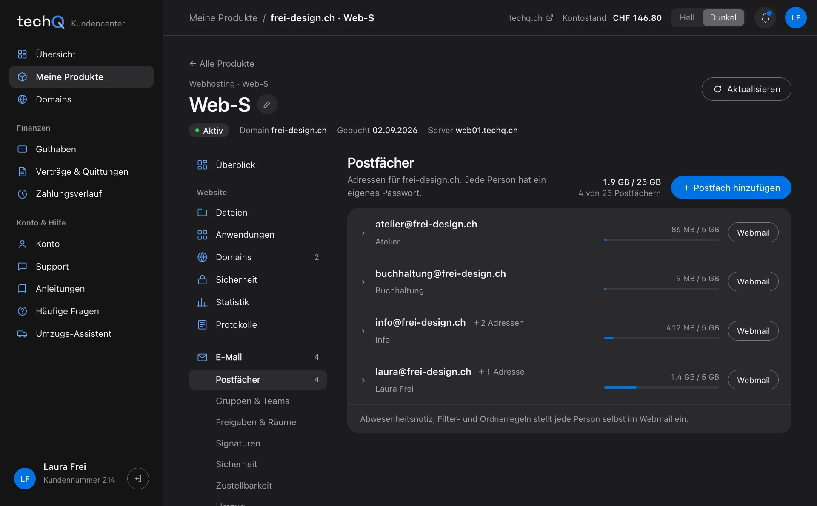
Task: Click the Häufige Fragen question icon
Action: point(22,311)
